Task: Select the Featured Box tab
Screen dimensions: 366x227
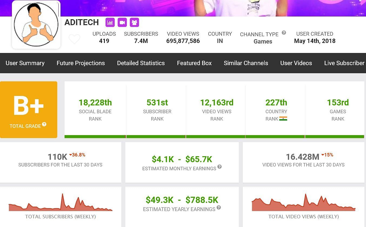Action: point(194,63)
